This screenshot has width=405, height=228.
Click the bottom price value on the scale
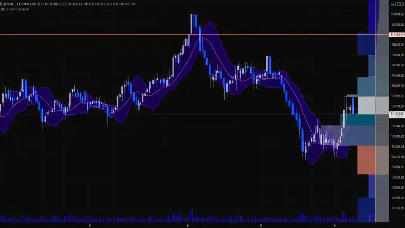[x=396, y=208]
